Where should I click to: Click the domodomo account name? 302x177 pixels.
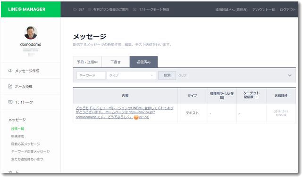pos(31,44)
